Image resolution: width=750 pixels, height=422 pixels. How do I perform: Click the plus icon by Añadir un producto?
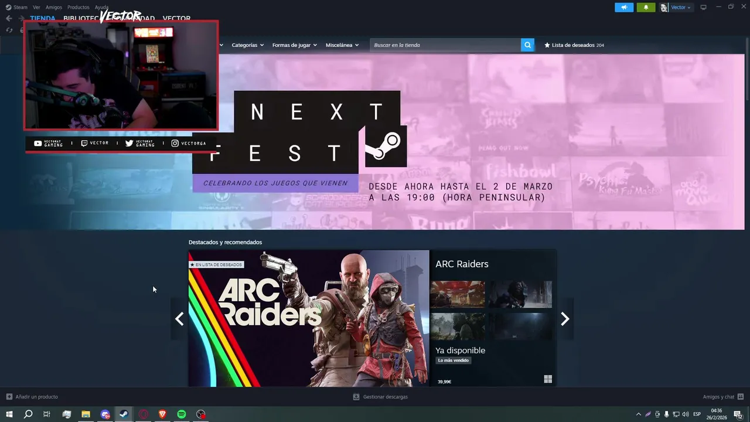[9, 397]
